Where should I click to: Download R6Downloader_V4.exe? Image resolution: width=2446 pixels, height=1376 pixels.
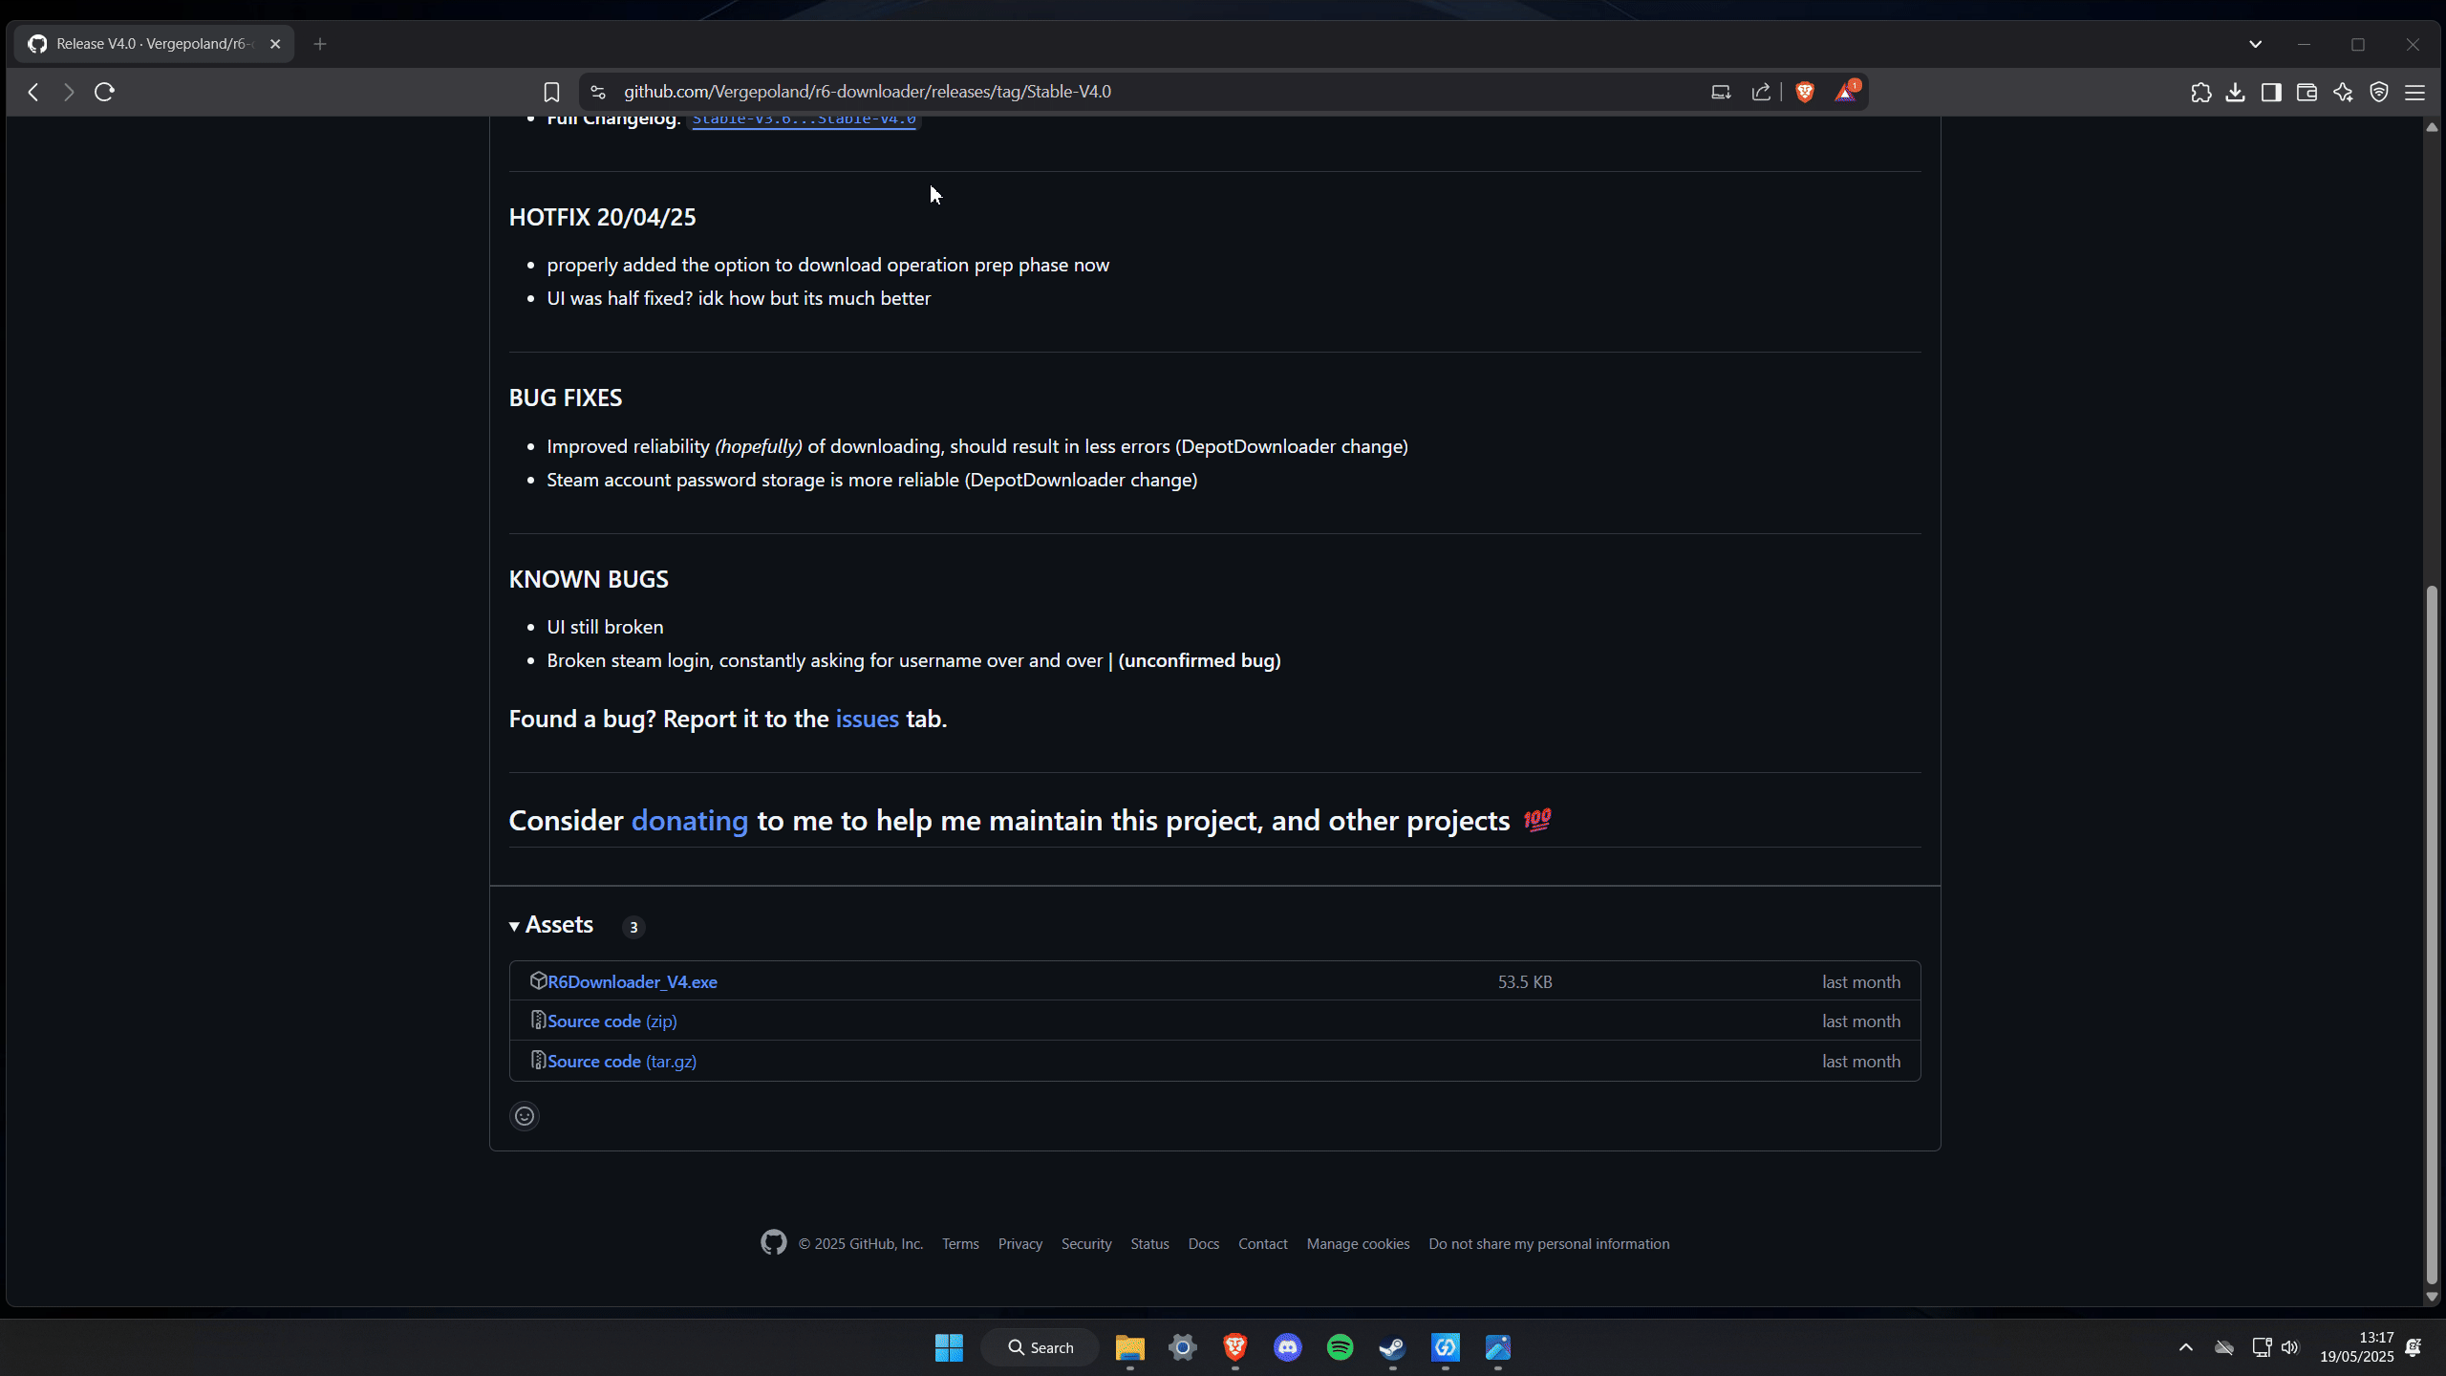point(633,981)
